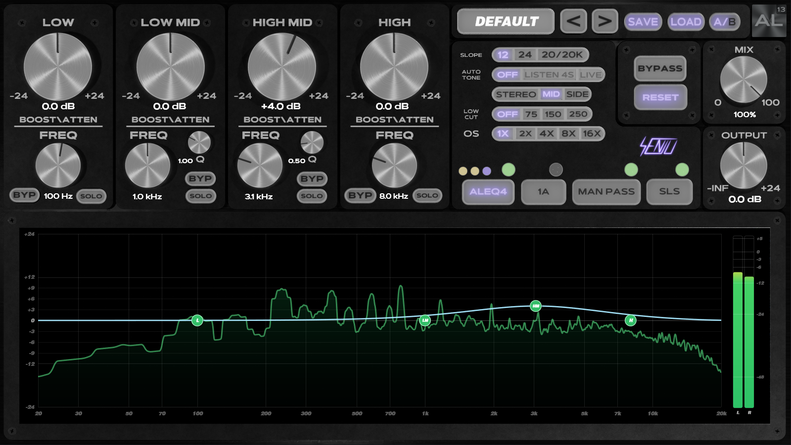Set Low Cut to 75
Image resolution: width=791 pixels, height=445 pixels.
pos(531,114)
